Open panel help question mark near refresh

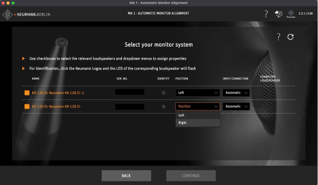tap(279, 37)
